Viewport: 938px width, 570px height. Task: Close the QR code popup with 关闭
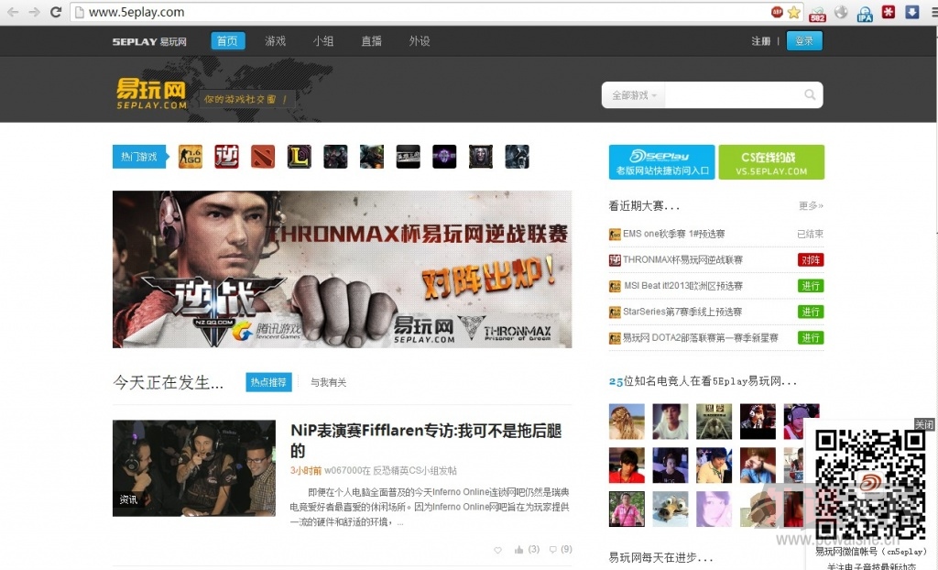(x=923, y=424)
